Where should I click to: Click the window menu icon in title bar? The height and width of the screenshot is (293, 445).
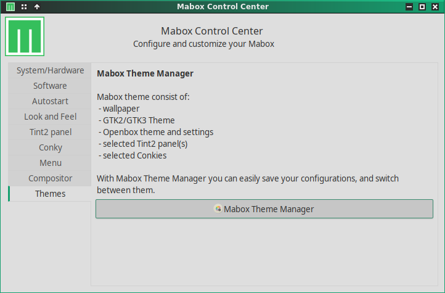pyautogui.click(x=10, y=7)
